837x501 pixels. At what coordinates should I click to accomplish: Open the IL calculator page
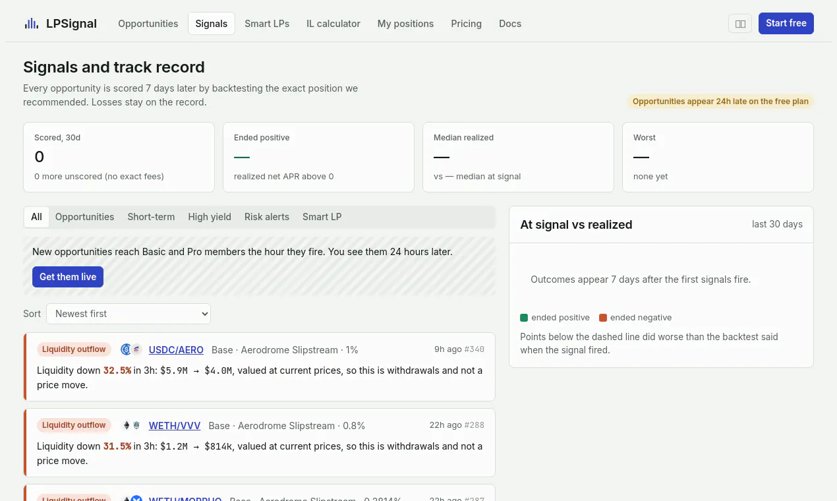[333, 24]
